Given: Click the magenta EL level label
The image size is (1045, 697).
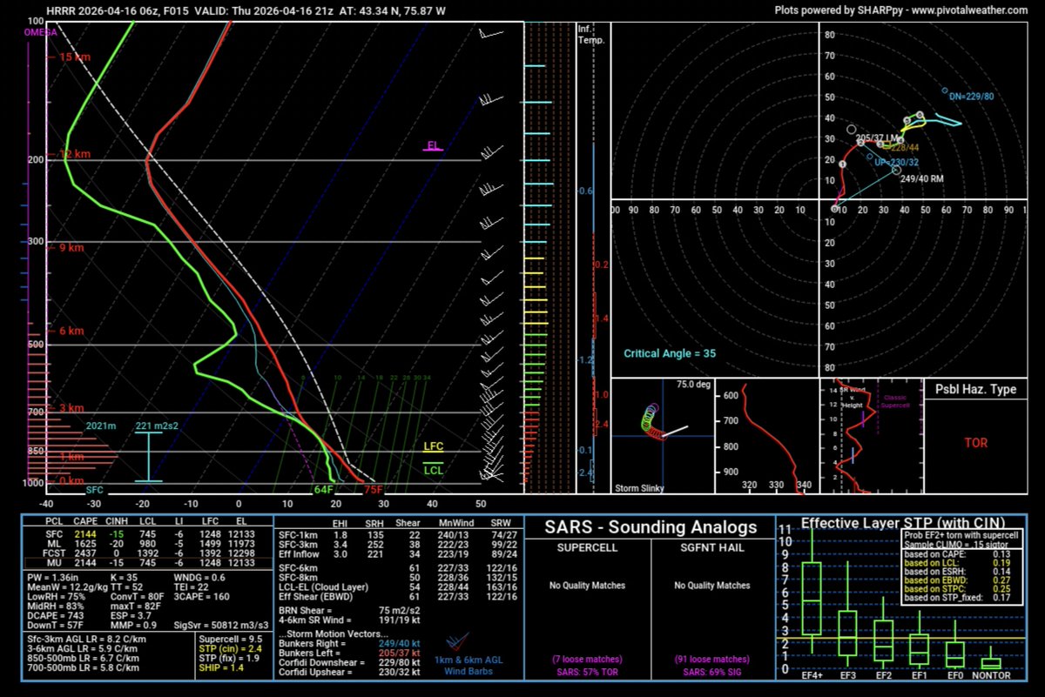Looking at the screenshot, I should pos(433,144).
